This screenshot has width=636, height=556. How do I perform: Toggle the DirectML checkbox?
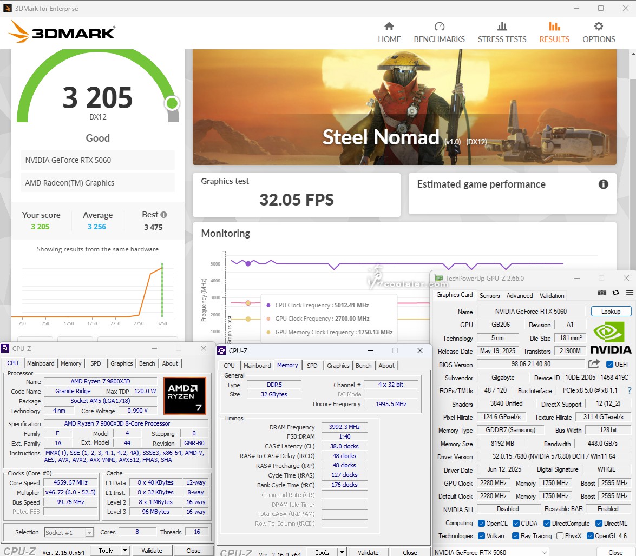click(x=599, y=524)
